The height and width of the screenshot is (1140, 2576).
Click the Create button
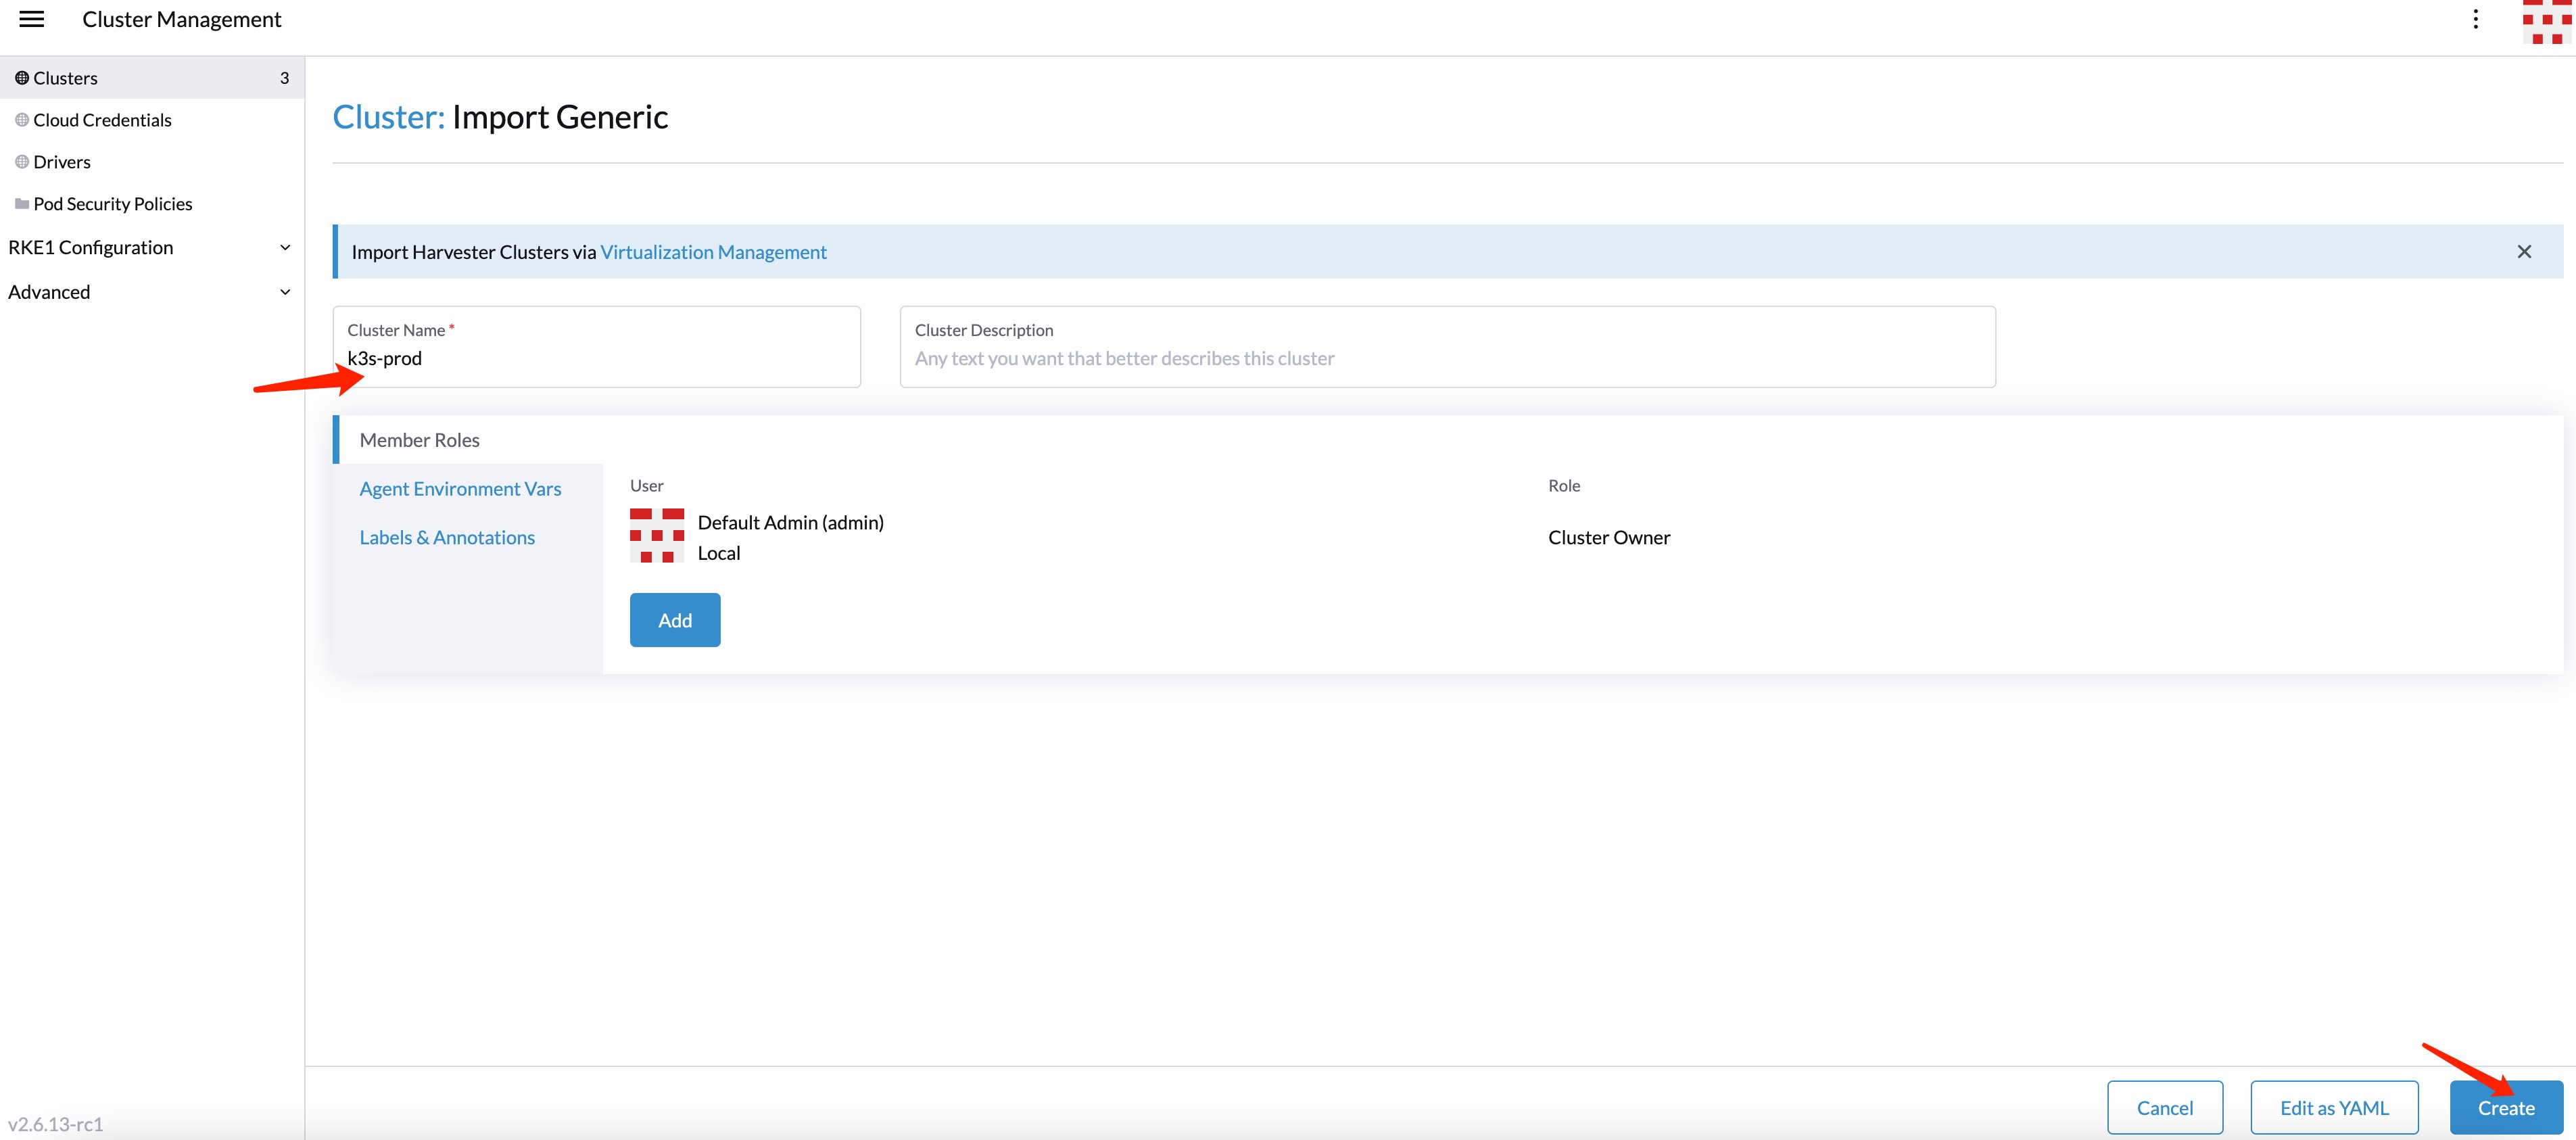(2506, 1107)
